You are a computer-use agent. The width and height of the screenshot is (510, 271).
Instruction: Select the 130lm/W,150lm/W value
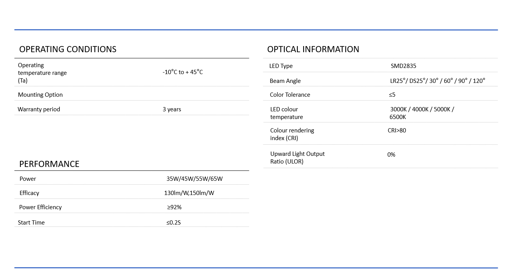tap(189, 193)
